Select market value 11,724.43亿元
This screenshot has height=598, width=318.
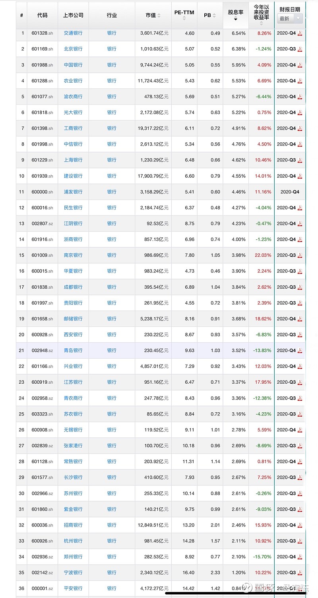pos(153,81)
